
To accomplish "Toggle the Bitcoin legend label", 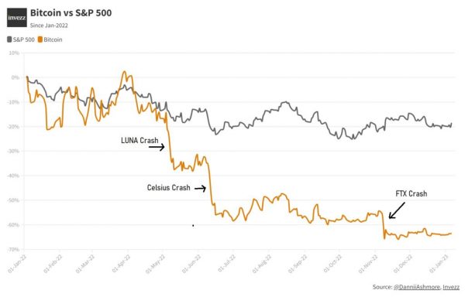I will pyautogui.click(x=53, y=39).
